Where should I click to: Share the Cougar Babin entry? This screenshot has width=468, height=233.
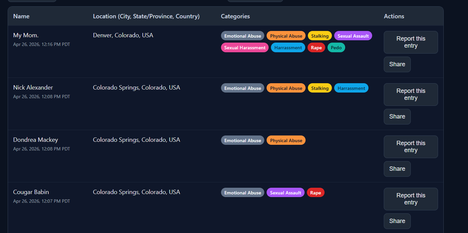(397, 221)
